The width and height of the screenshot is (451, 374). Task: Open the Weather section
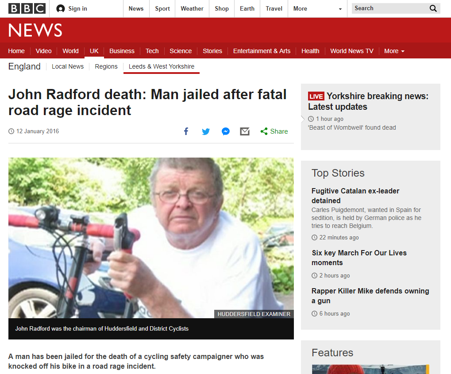(x=192, y=9)
